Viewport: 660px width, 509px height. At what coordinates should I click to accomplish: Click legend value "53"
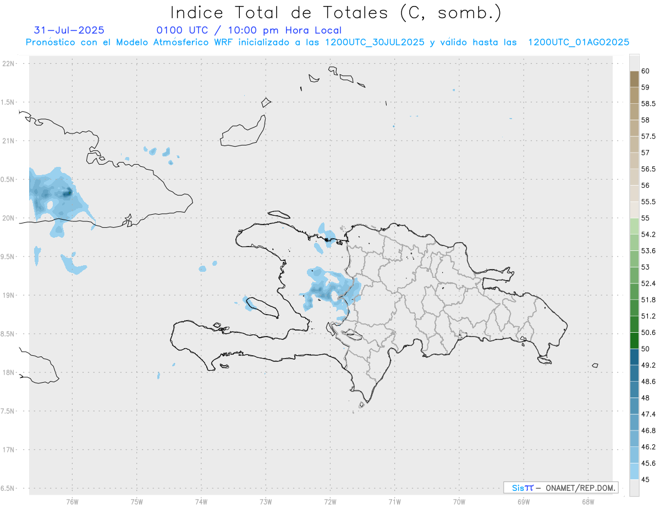(646, 267)
